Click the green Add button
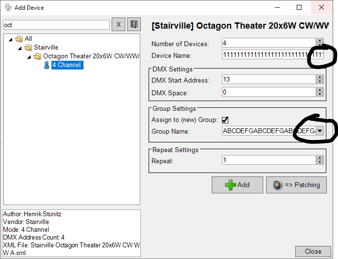Screen dimensions: 338x259 click(237, 185)
